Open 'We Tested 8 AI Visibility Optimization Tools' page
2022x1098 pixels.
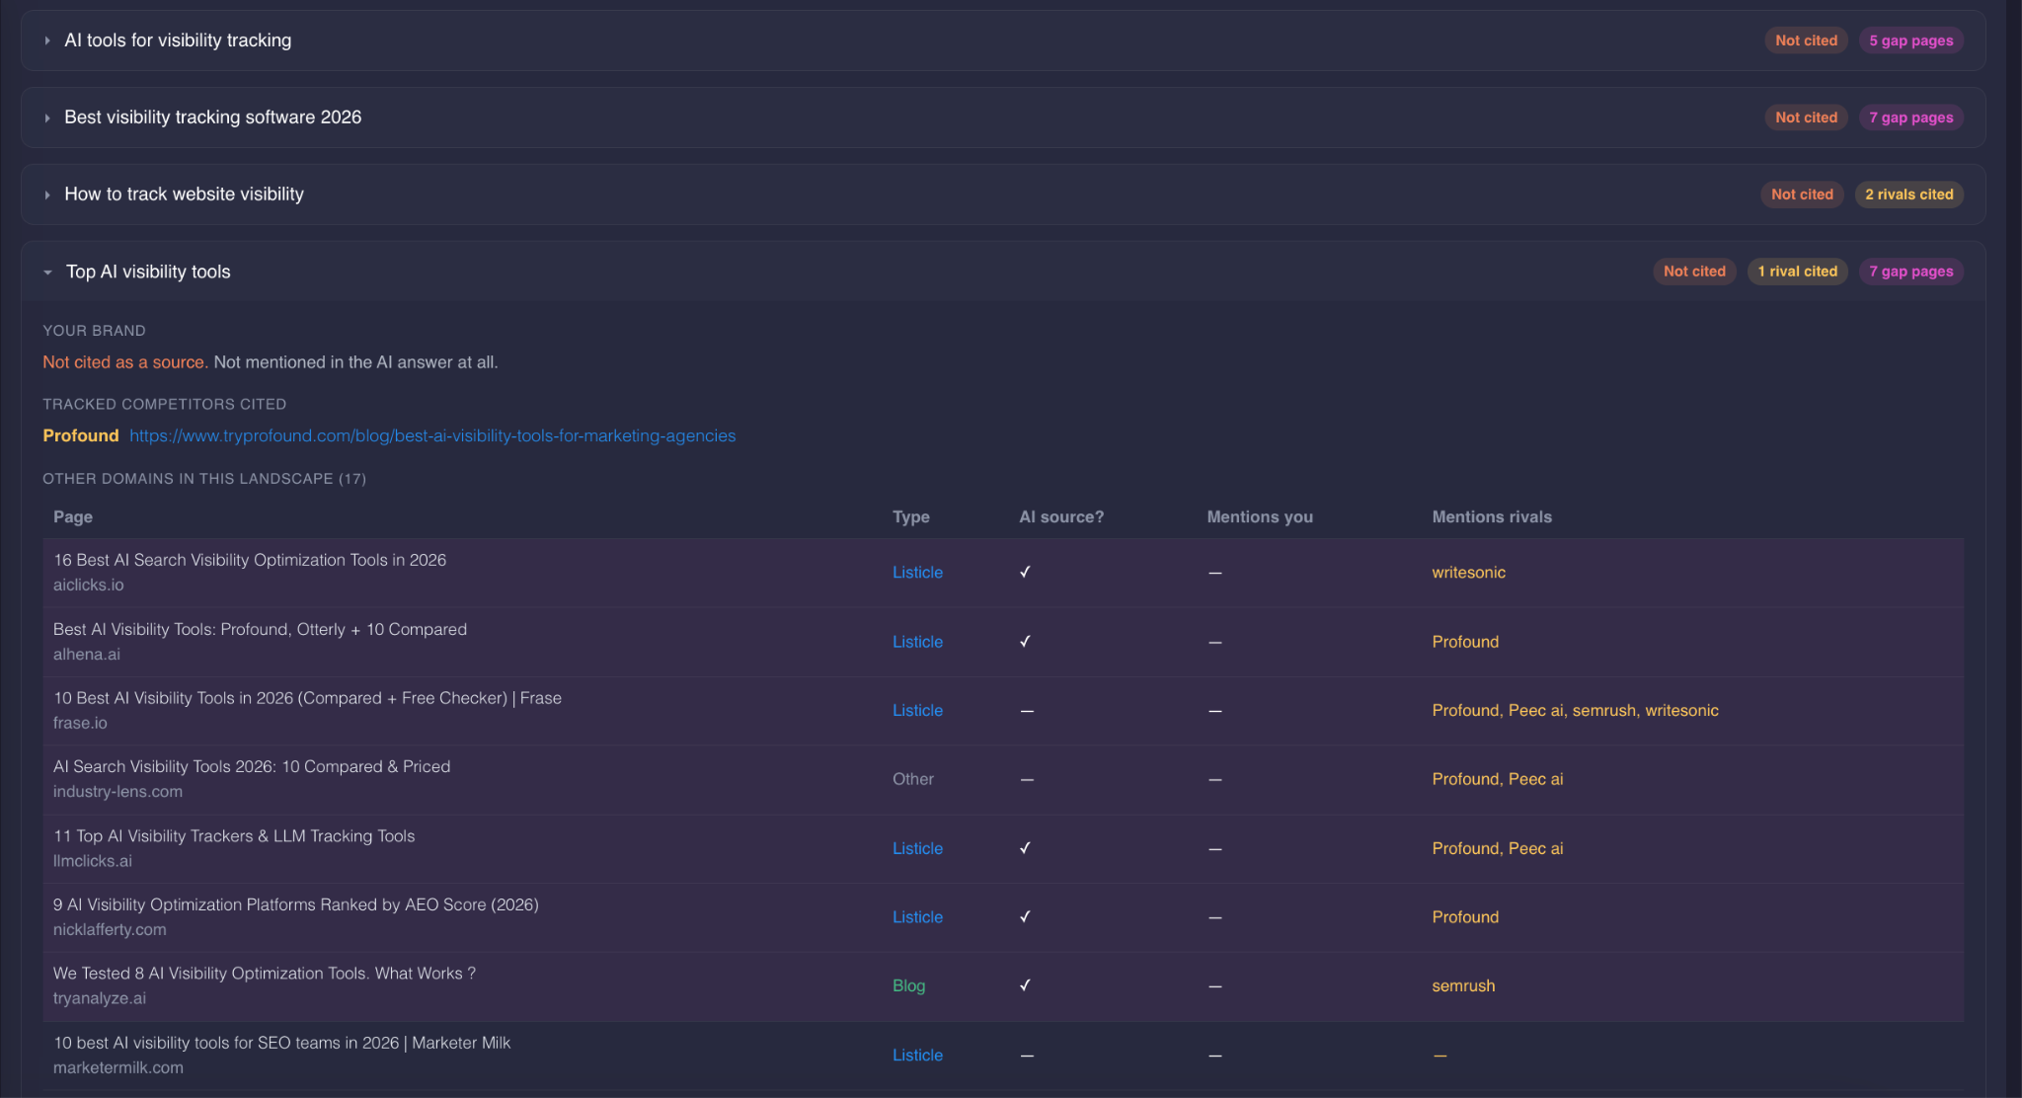coord(265,973)
